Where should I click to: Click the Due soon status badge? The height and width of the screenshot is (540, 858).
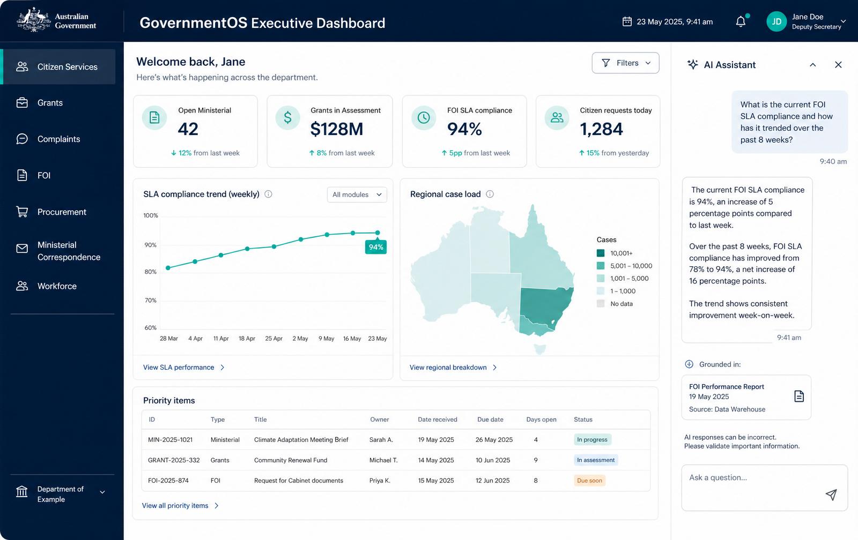click(589, 480)
